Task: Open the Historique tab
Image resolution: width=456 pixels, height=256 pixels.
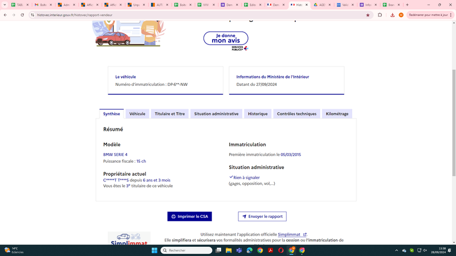Action: pos(258,114)
